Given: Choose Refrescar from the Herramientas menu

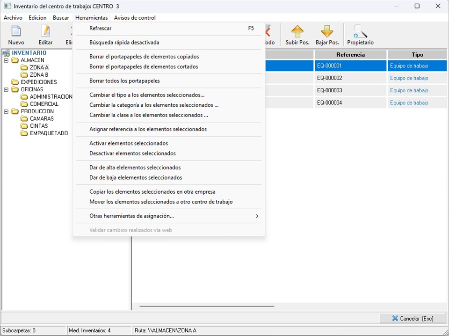Looking at the screenshot, I should click(x=101, y=28).
